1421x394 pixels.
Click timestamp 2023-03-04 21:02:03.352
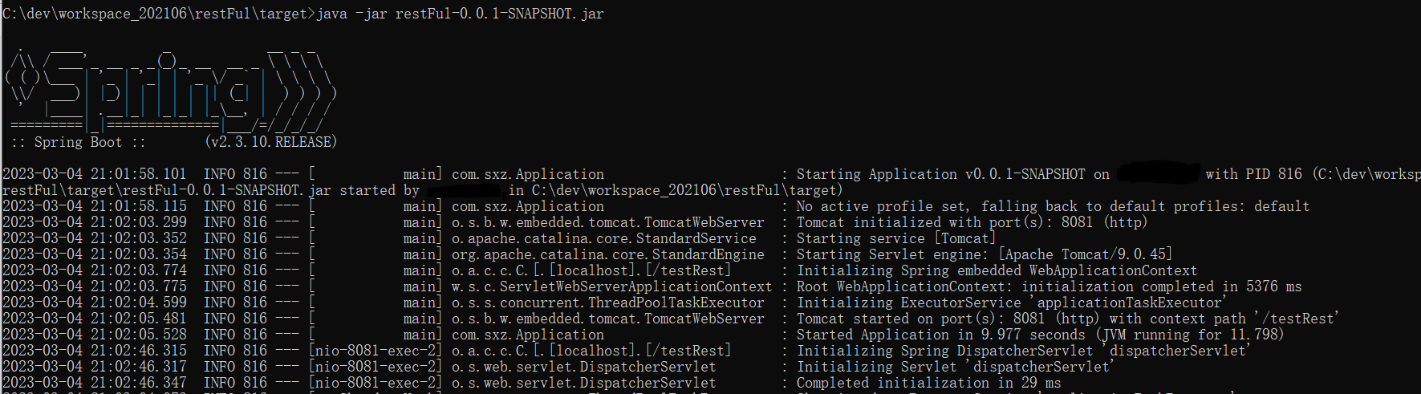(x=95, y=238)
